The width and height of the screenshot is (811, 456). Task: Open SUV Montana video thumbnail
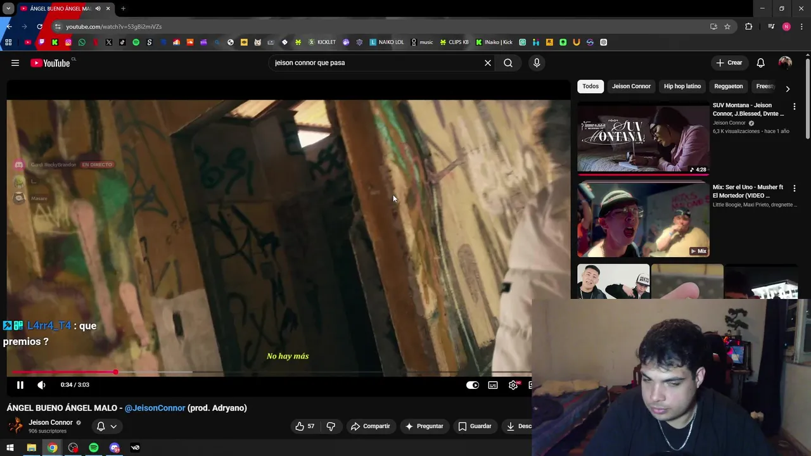click(643, 137)
